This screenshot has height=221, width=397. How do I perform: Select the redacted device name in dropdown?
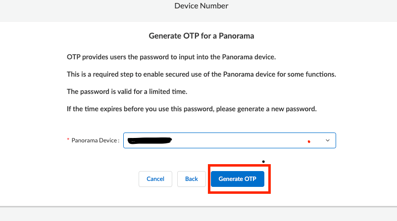pos(149,141)
